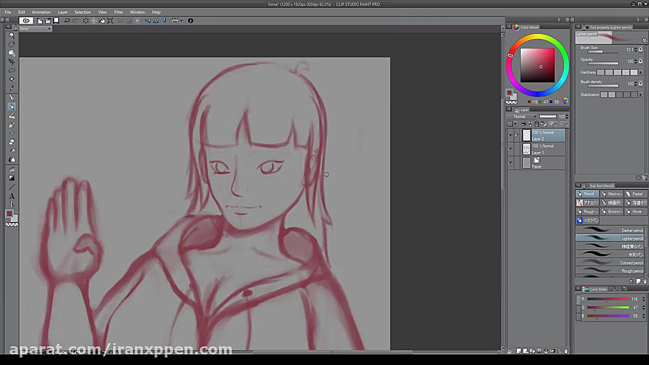Delete layer using trash icon
The height and width of the screenshot is (365, 649).
566,351
